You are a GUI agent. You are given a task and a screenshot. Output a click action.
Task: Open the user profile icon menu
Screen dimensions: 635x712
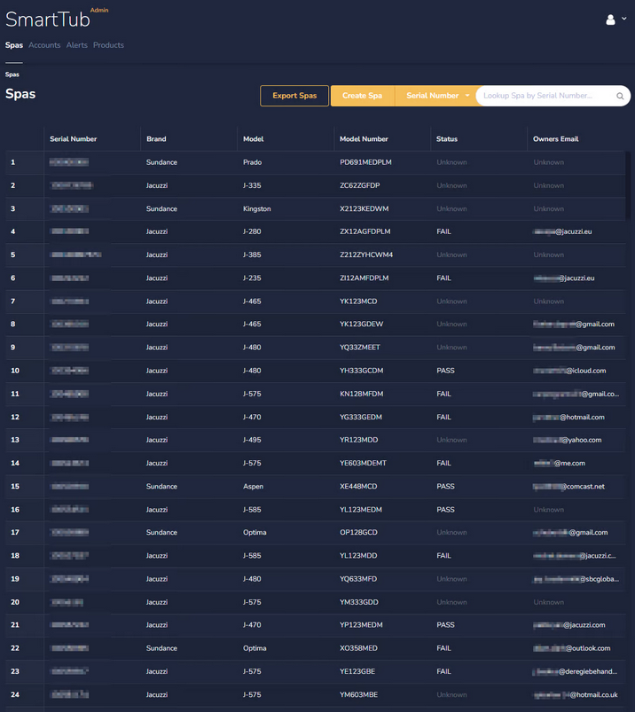[x=610, y=20]
